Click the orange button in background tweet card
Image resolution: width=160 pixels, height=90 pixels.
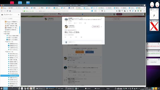pyautogui.click(x=80, y=52)
